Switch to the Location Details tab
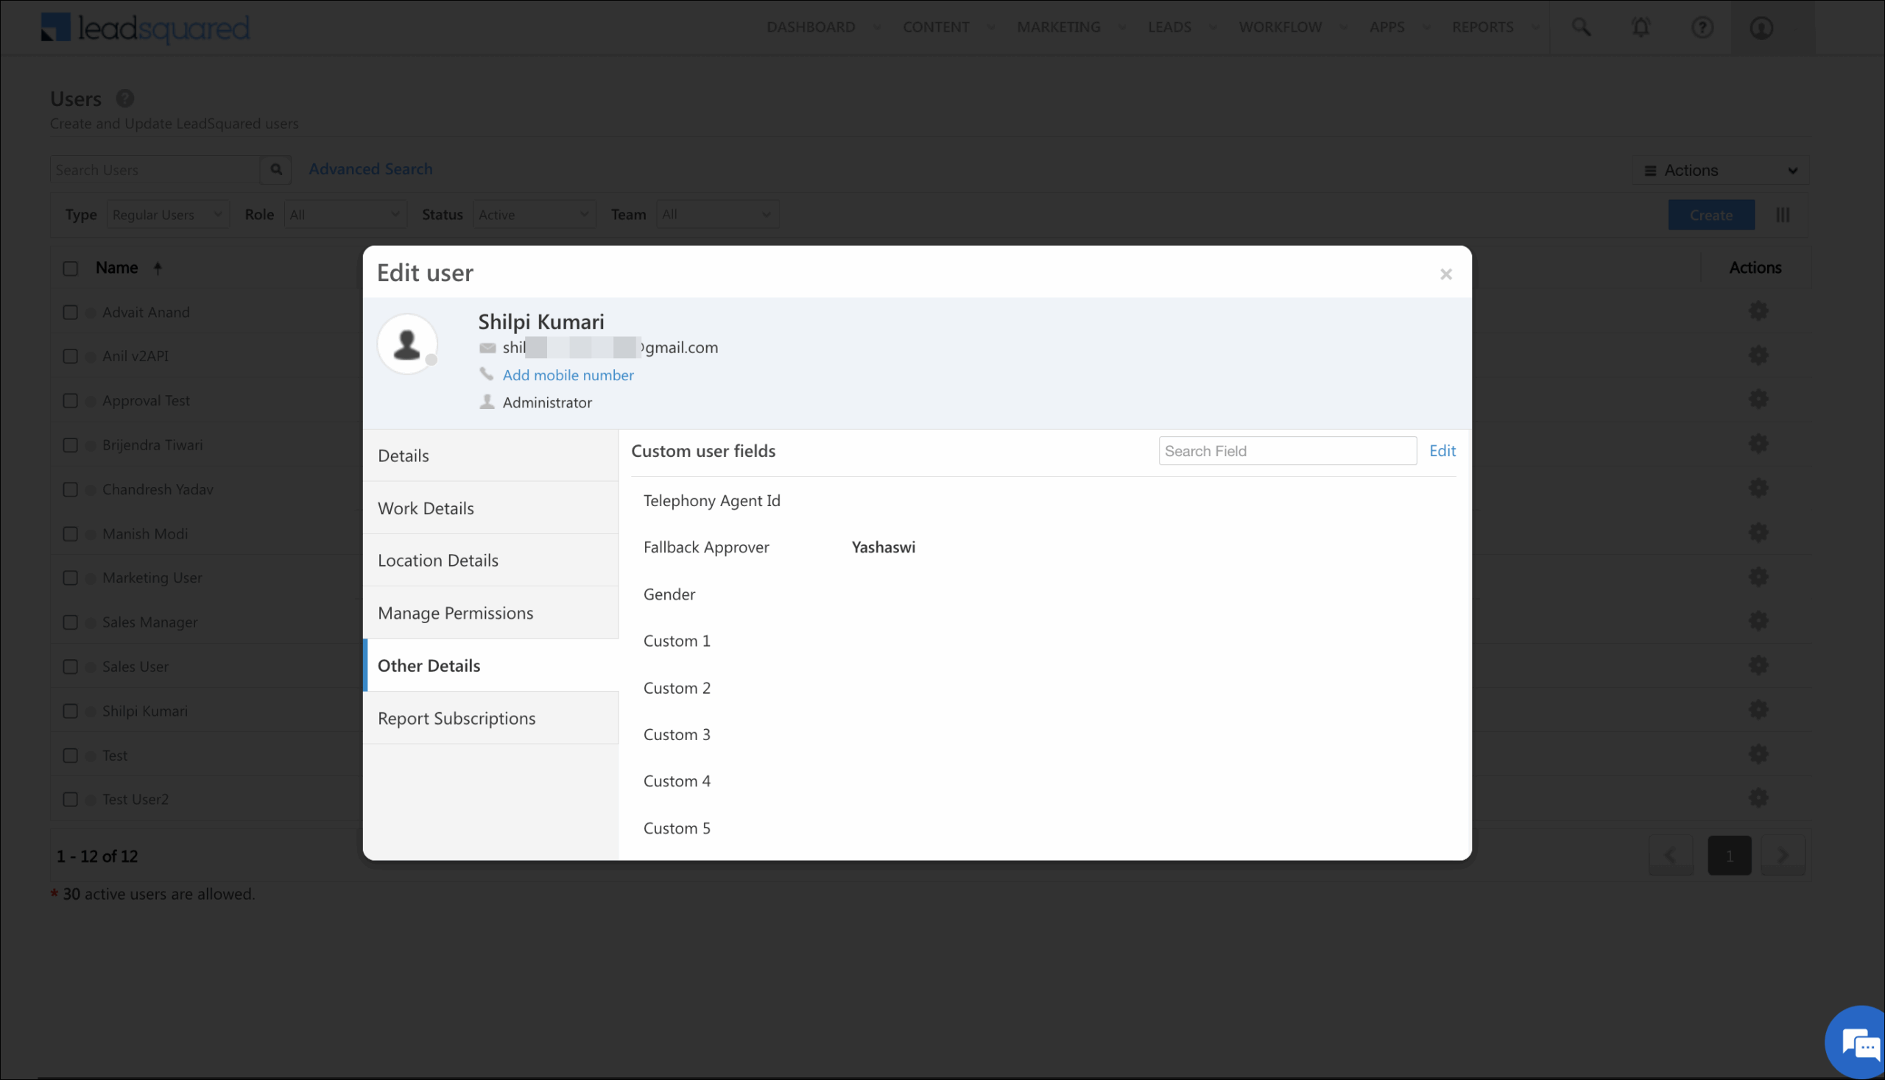 pyautogui.click(x=490, y=560)
